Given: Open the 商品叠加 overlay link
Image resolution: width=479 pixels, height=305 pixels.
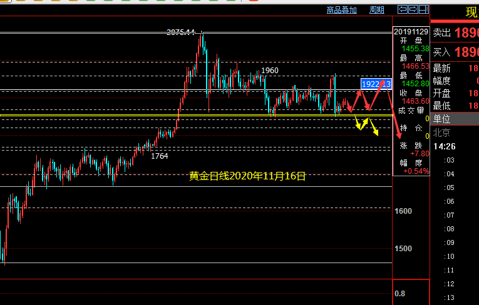Looking at the screenshot, I should [x=341, y=10].
